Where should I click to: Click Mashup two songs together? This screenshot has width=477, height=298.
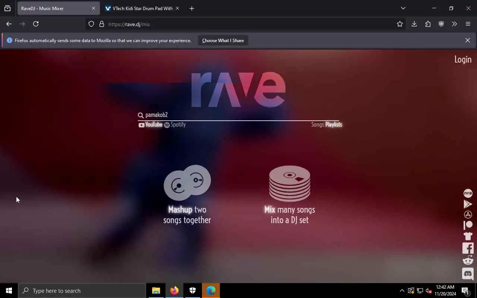pyautogui.click(x=187, y=215)
